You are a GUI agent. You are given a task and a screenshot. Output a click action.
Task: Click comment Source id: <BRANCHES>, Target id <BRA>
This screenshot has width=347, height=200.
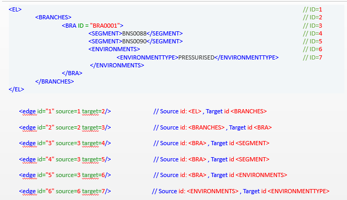[212, 127]
